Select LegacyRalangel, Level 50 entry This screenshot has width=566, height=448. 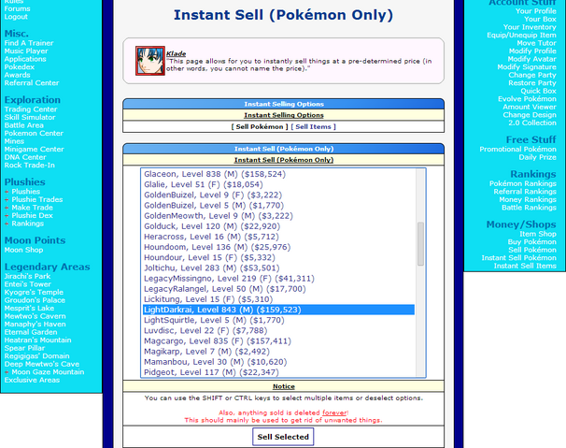[x=278, y=289]
